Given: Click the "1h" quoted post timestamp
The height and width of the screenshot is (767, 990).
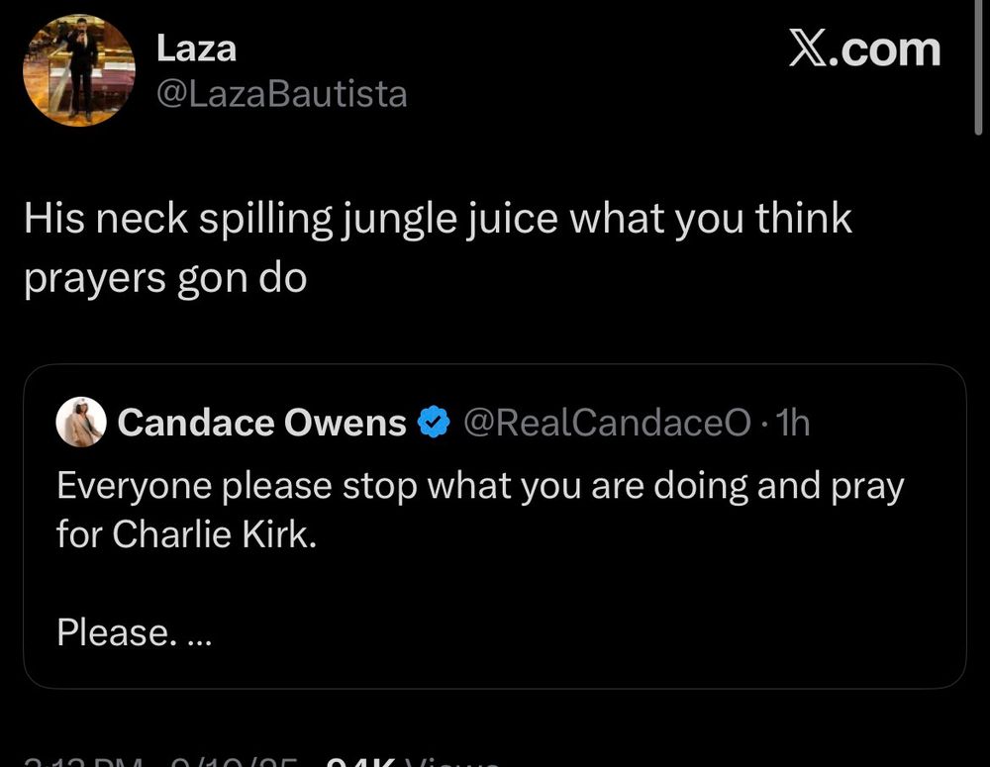Looking at the screenshot, I should [794, 424].
